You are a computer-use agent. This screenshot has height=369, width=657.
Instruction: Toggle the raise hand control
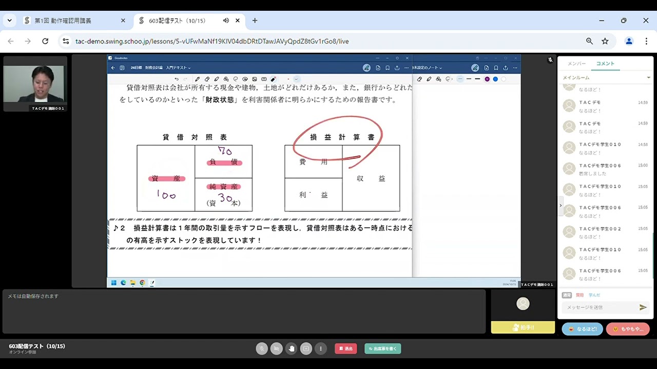(291, 348)
